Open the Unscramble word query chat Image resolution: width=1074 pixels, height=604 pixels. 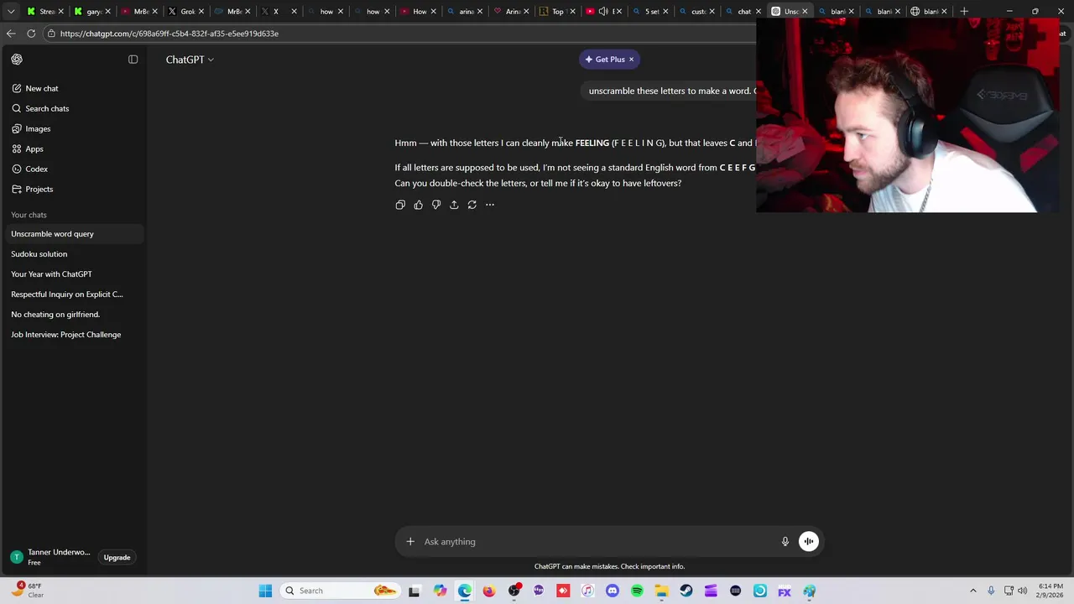click(x=73, y=234)
